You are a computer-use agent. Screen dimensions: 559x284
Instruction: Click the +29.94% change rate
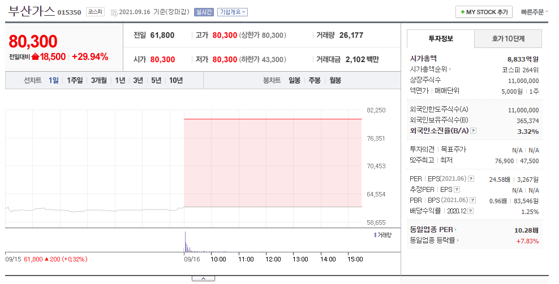pos(90,56)
